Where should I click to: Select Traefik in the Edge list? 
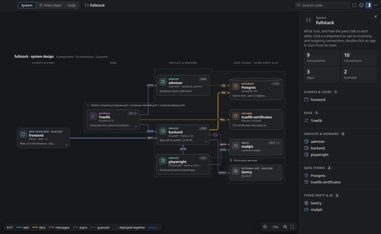click(340, 121)
